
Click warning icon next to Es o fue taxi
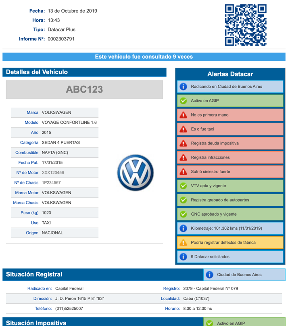(183, 129)
